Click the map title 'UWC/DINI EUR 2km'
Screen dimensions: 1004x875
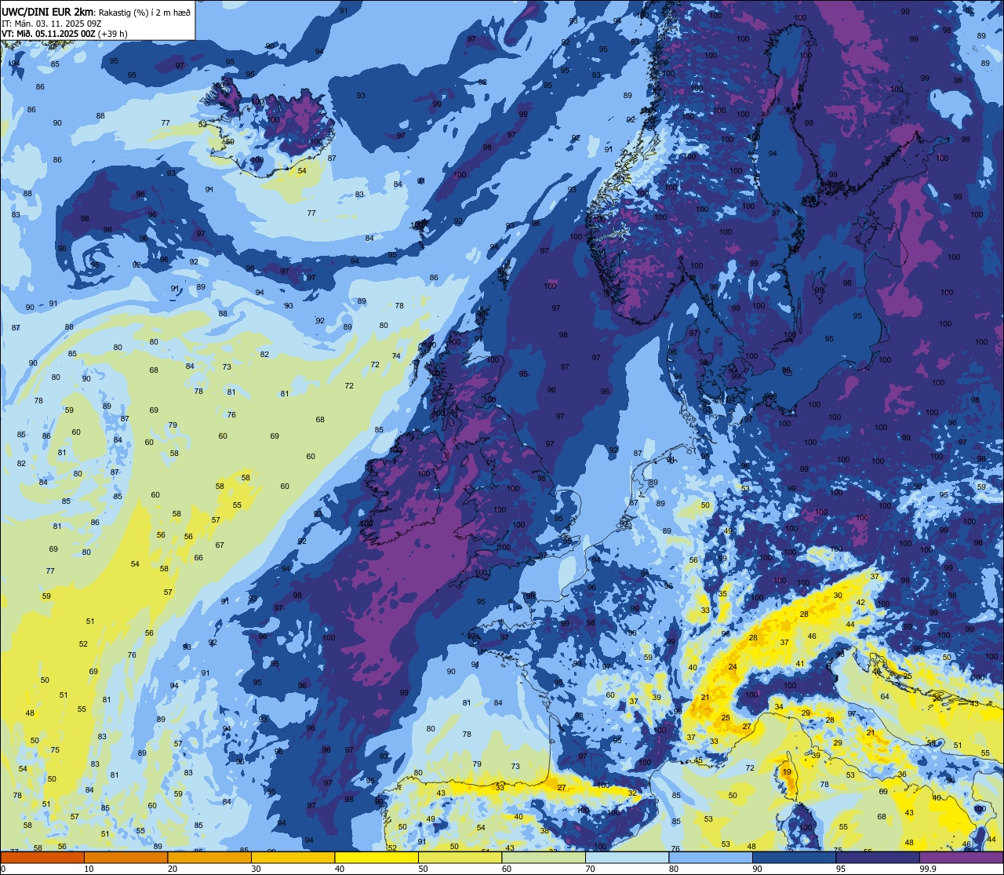click(48, 10)
